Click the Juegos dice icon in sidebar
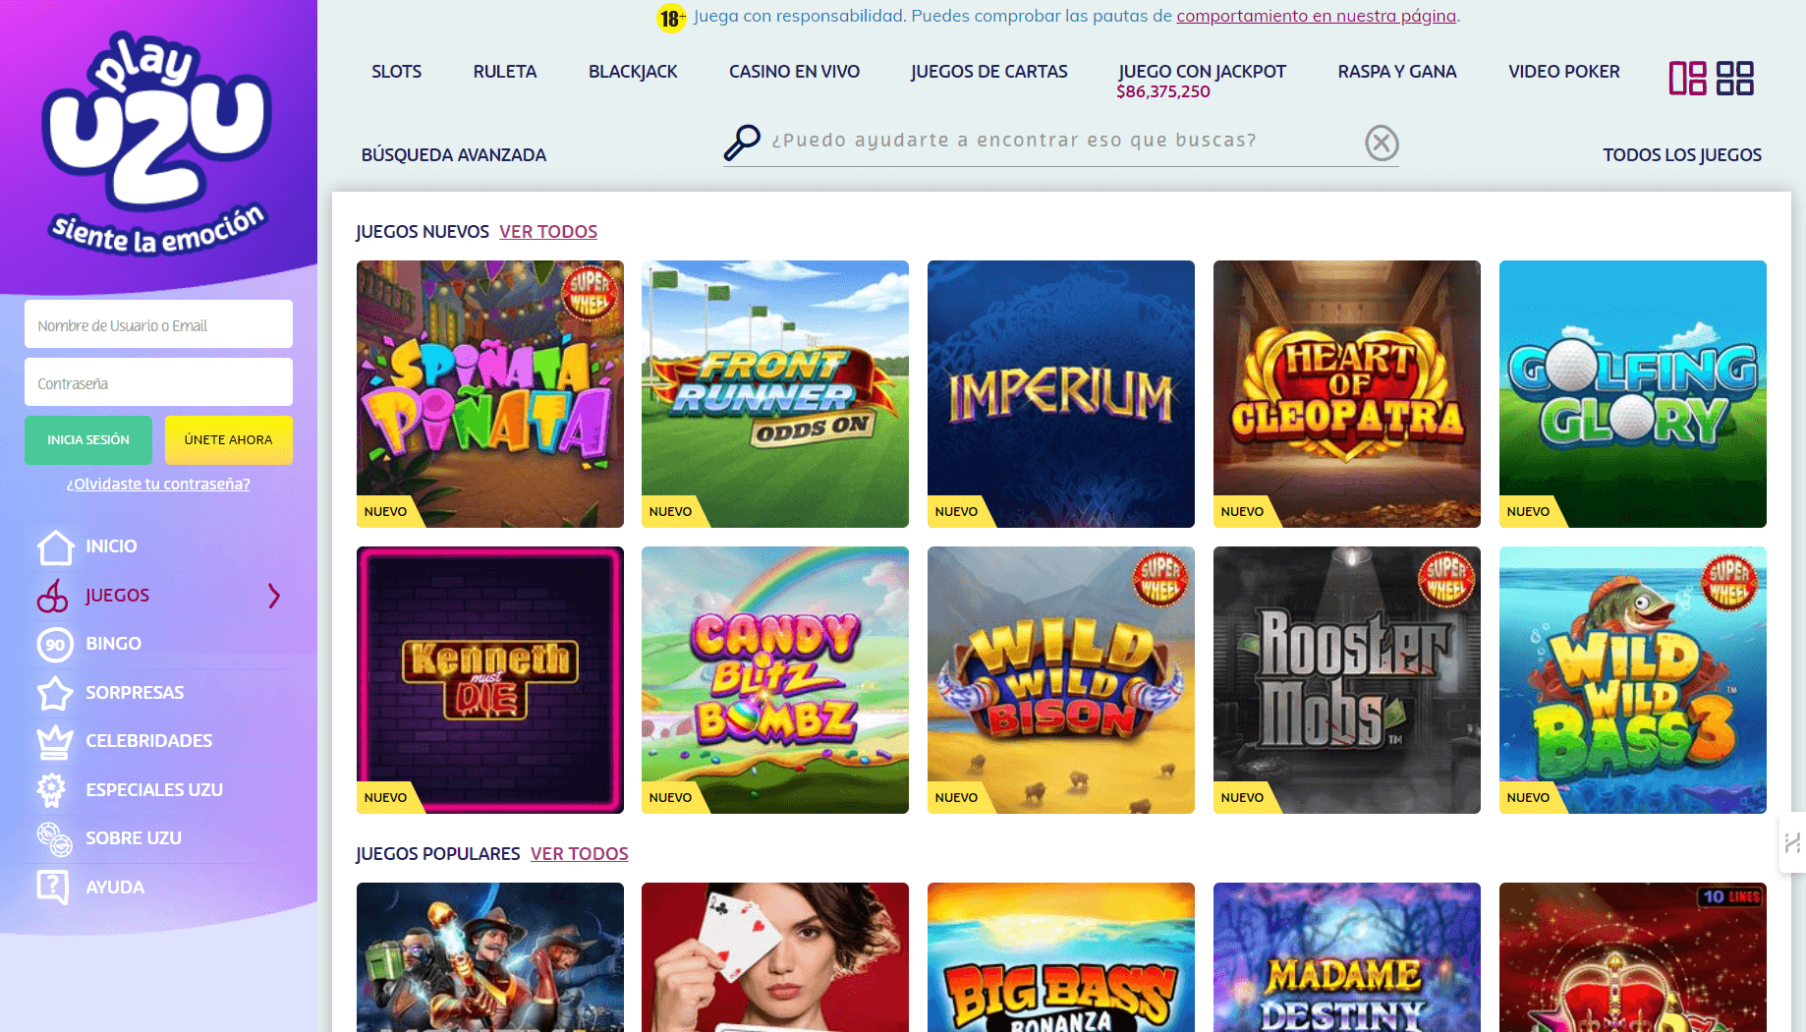Viewport: 1806px width, 1032px height. coord(56,595)
